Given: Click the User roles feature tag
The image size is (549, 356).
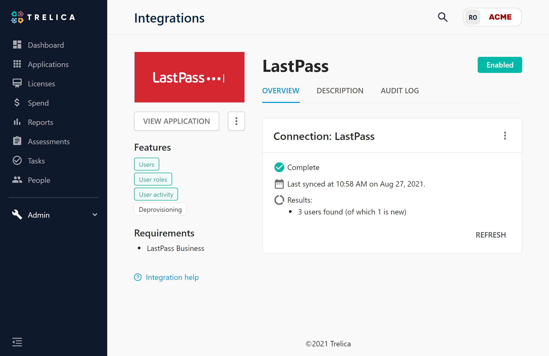Looking at the screenshot, I should click(x=153, y=179).
